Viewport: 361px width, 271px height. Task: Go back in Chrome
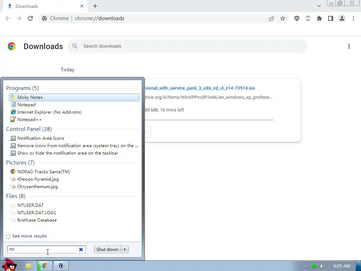point(8,18)
